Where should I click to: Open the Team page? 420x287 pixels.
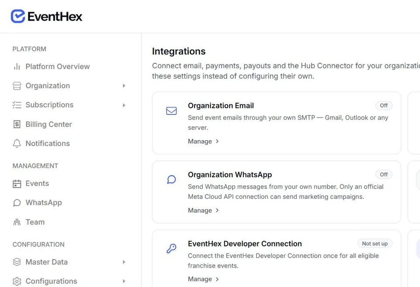(x=35, y=222)
